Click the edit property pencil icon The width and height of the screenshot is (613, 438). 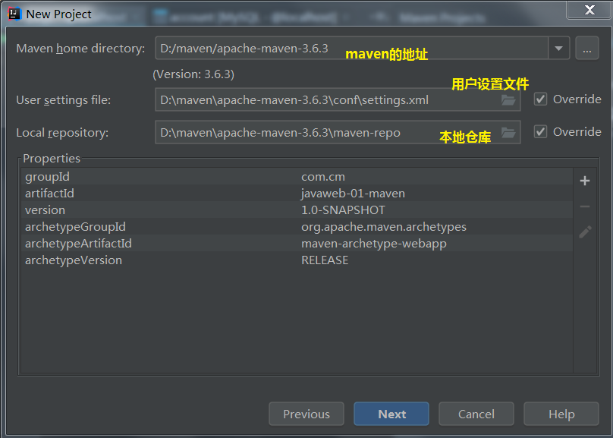click(585, 232)
